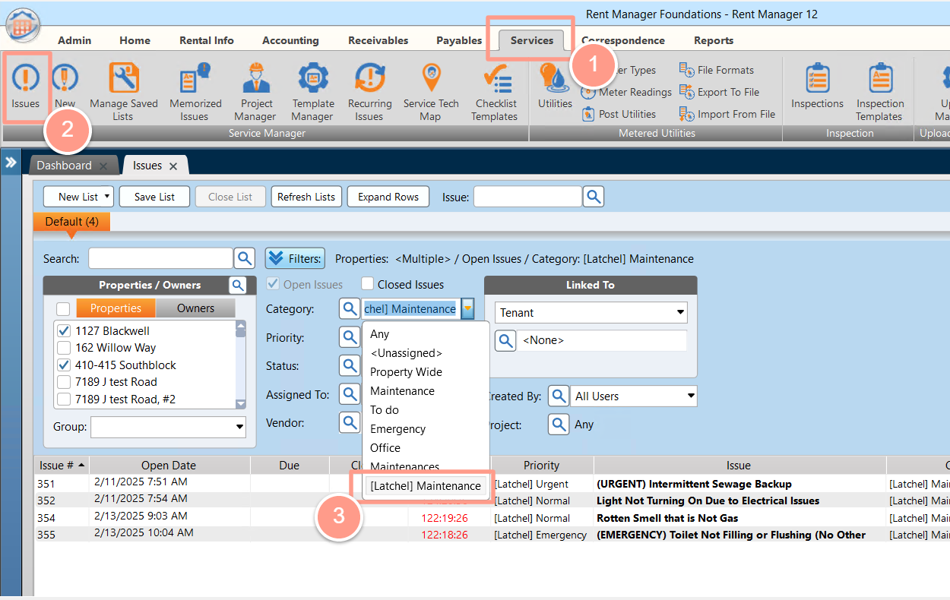Open Inspections
950x600 pixels.
point(817,85)
